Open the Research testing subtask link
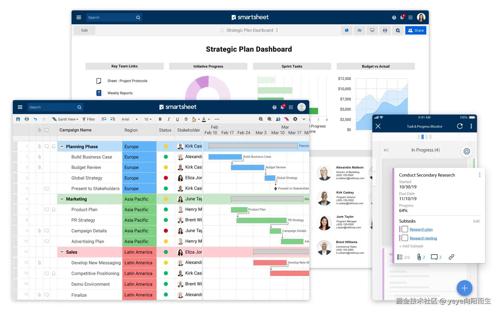The width and height of the screenshot is (499, 313). pos(423,238)
